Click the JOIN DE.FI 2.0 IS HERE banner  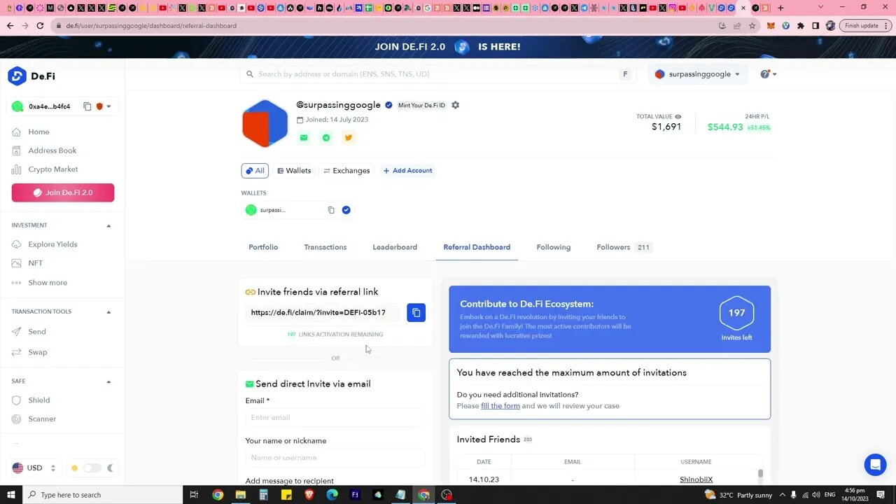(x=448, y=47)
